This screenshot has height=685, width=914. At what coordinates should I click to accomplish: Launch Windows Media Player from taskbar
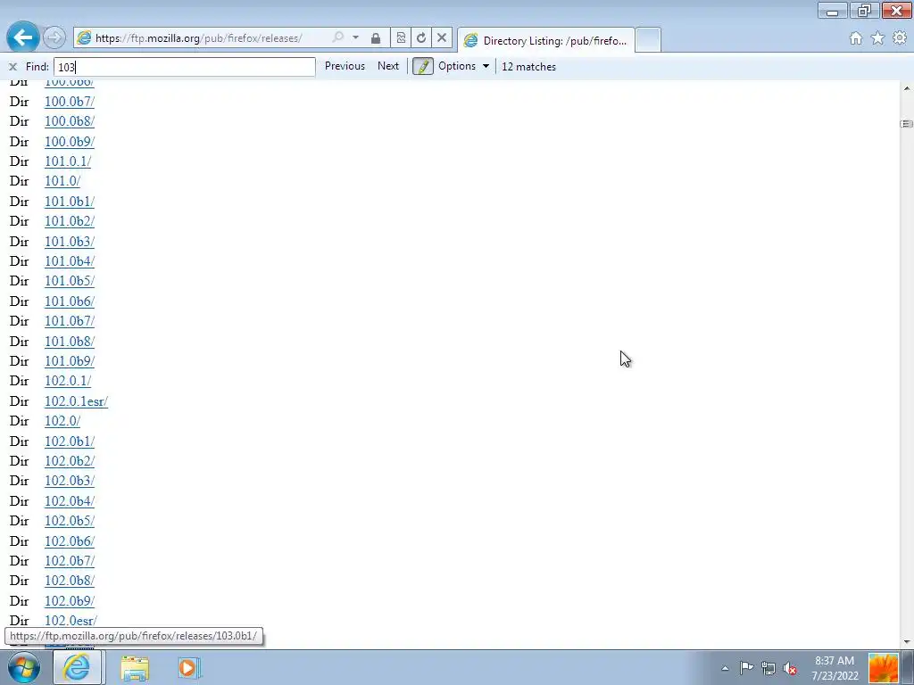click(188, 667)
